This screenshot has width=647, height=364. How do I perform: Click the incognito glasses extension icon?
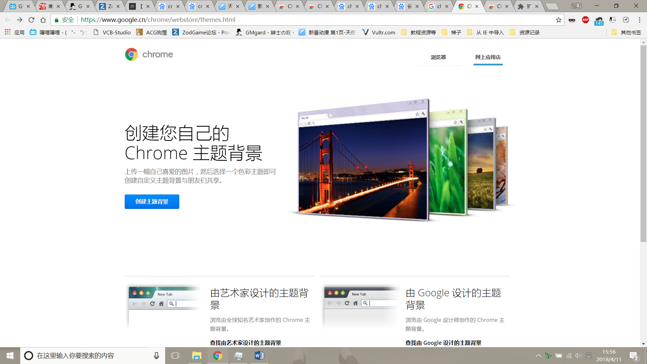572,20
